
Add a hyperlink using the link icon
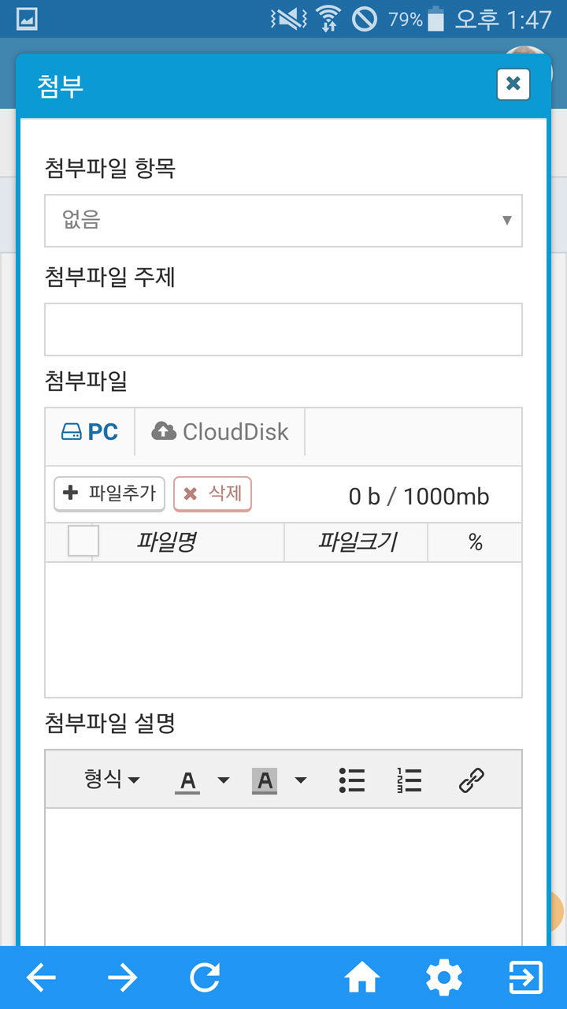tap(471, 780)
